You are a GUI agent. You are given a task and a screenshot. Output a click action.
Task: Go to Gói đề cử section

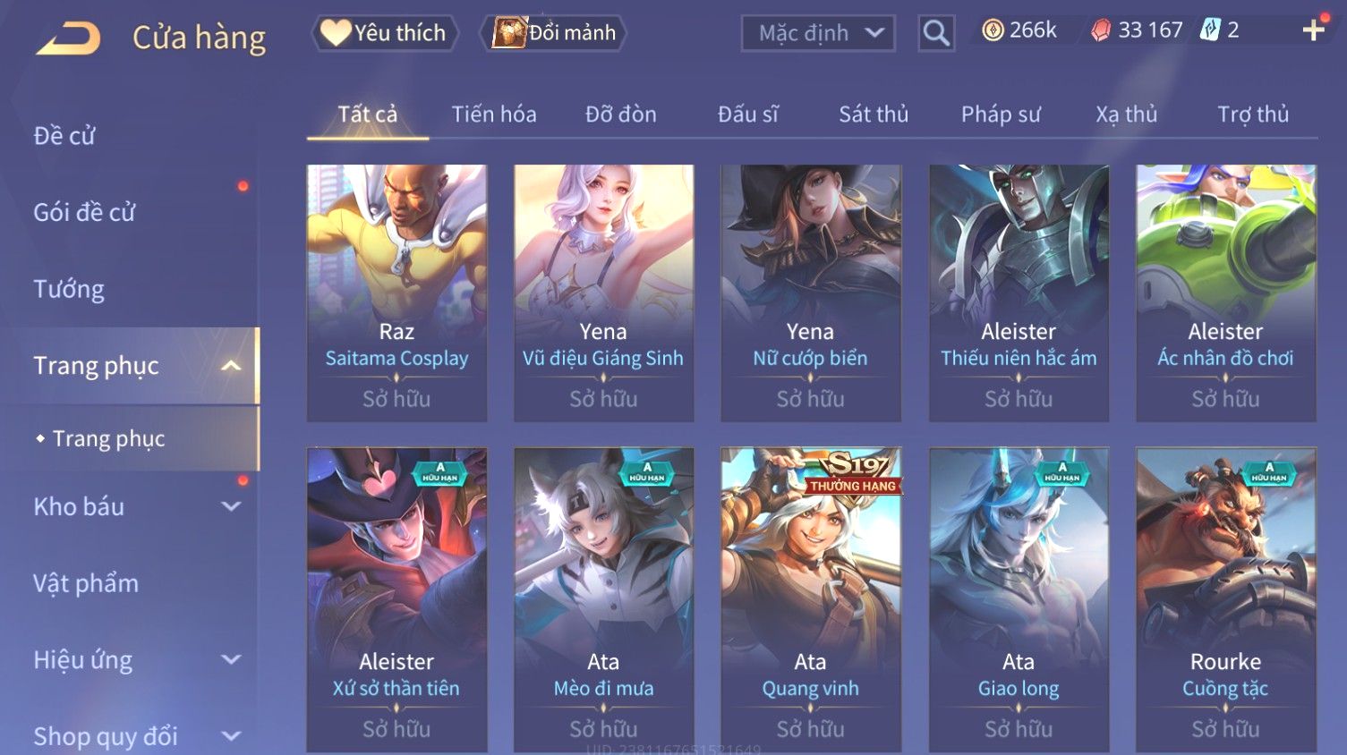[x=84, y=212]
